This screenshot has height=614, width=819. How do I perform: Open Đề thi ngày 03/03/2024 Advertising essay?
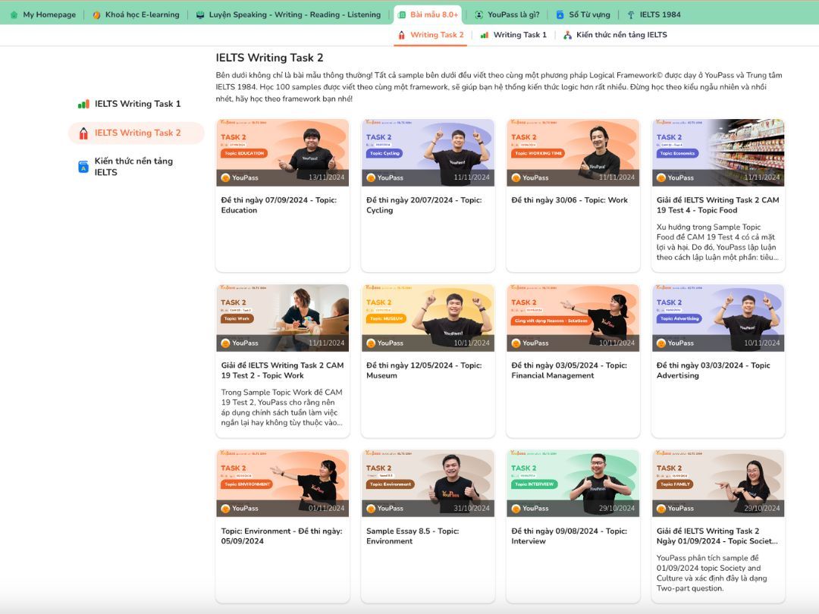(x=713, y=371)
